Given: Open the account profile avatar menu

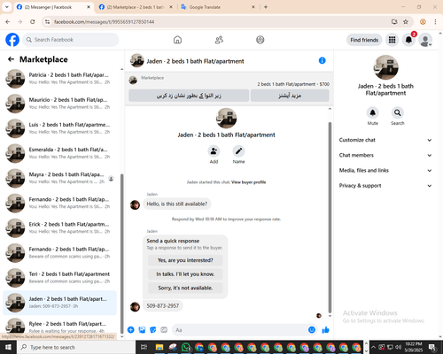Looking at the screenshot, I should pyautogui.click(x=425, y=40).
